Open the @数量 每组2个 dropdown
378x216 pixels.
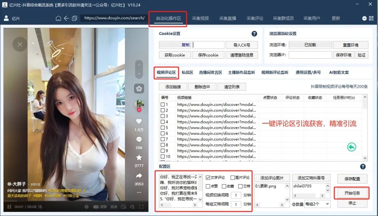point(317,204)
